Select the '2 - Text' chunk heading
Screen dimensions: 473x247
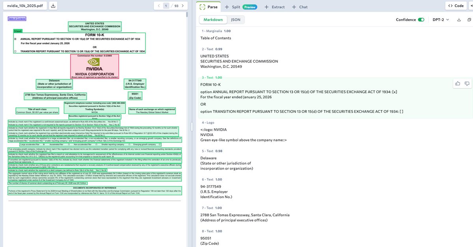click(x=212, y=49)
